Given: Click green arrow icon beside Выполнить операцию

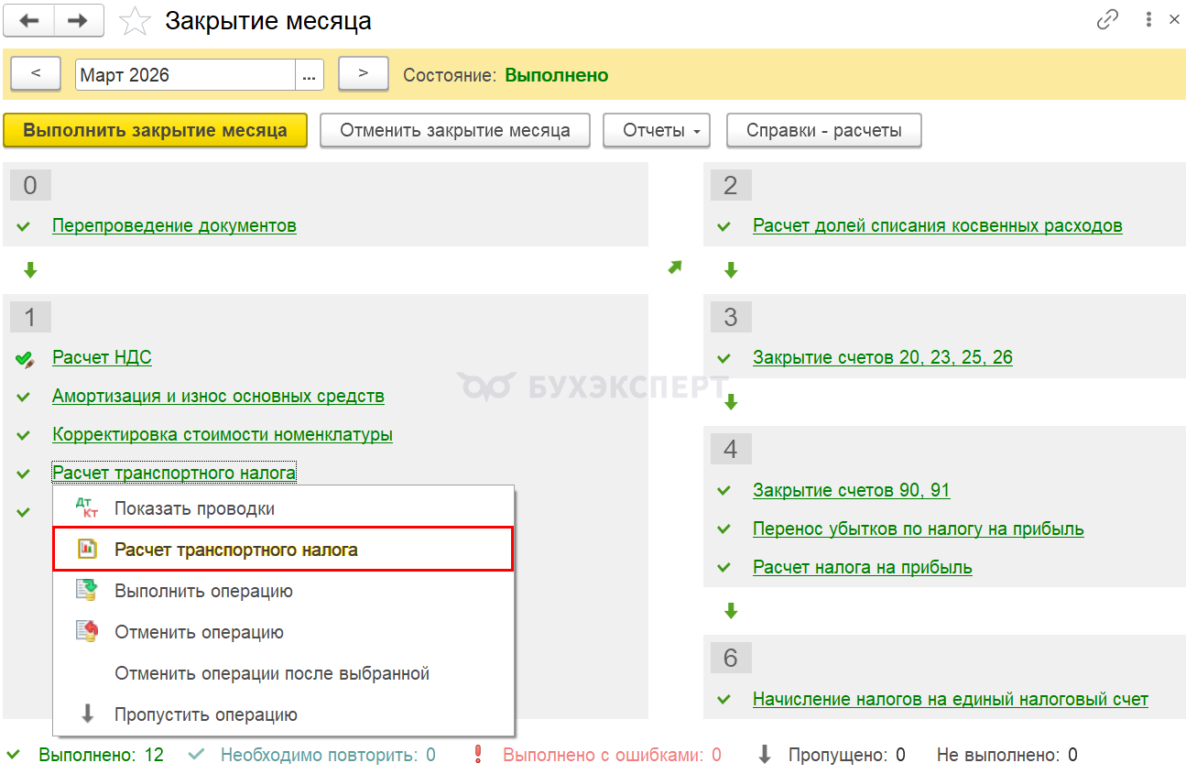Looking at the screenshot, I should pyautogui.click(x=87, y=591).
